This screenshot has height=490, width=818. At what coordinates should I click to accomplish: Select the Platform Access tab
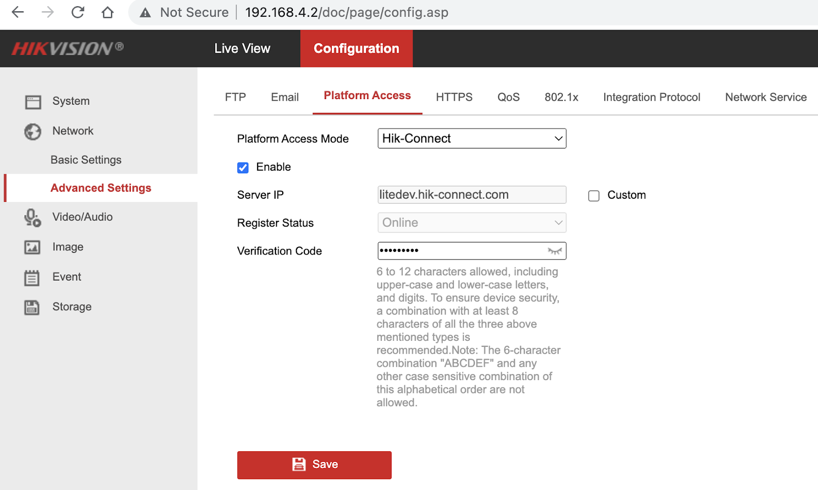(367, 96)
